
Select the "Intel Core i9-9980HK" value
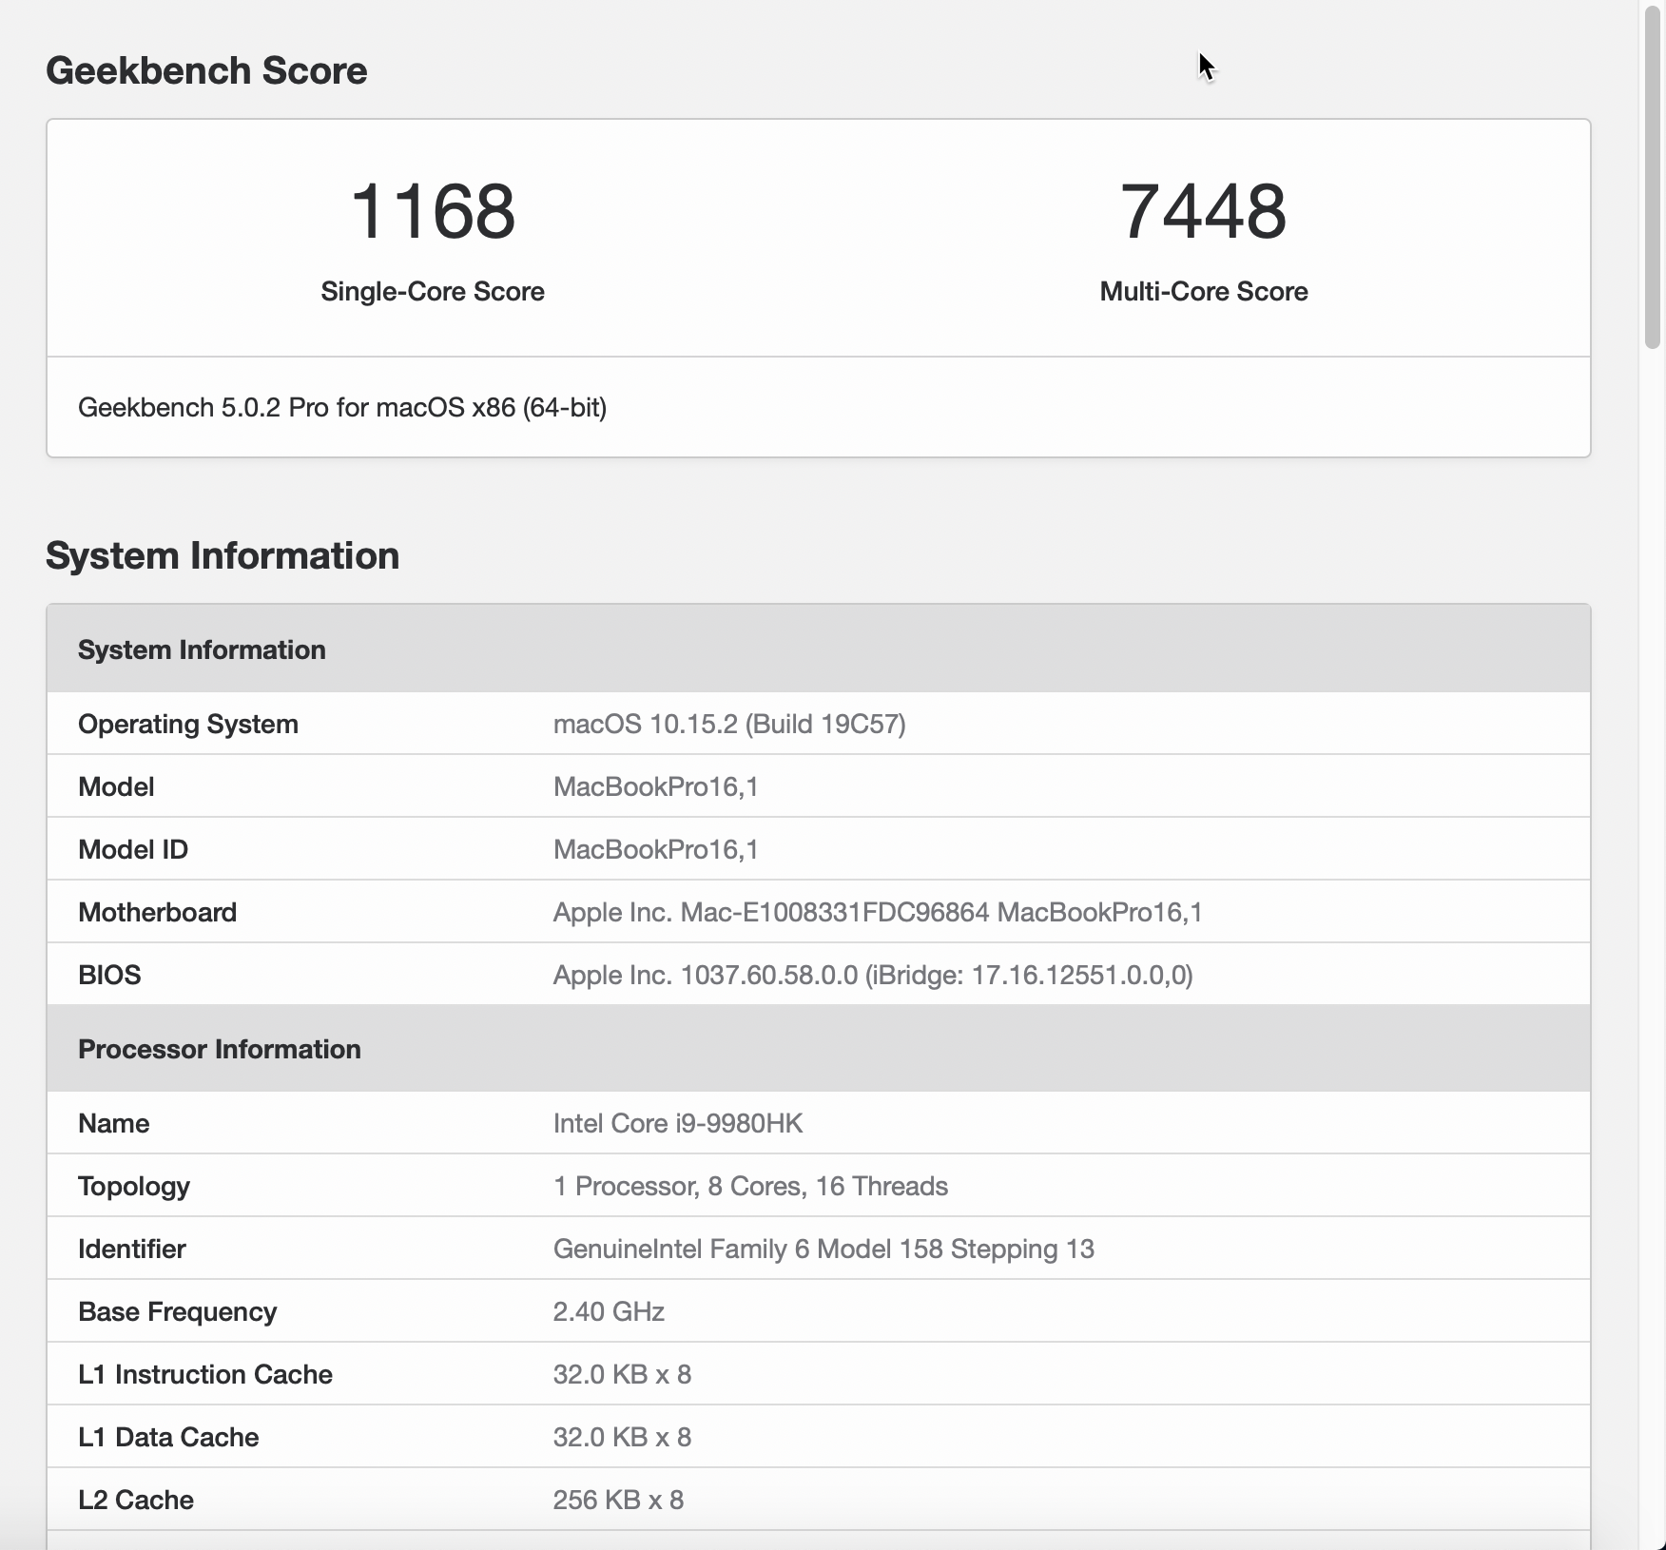tap(678, 1124)
